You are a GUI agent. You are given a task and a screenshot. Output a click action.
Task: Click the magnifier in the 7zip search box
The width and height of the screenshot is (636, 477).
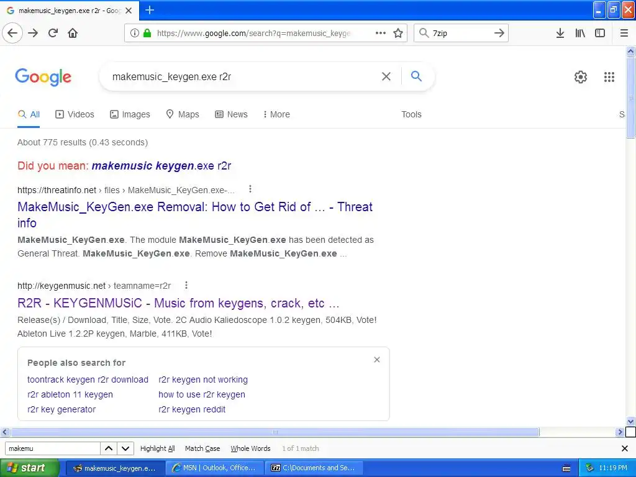[424, 33]
